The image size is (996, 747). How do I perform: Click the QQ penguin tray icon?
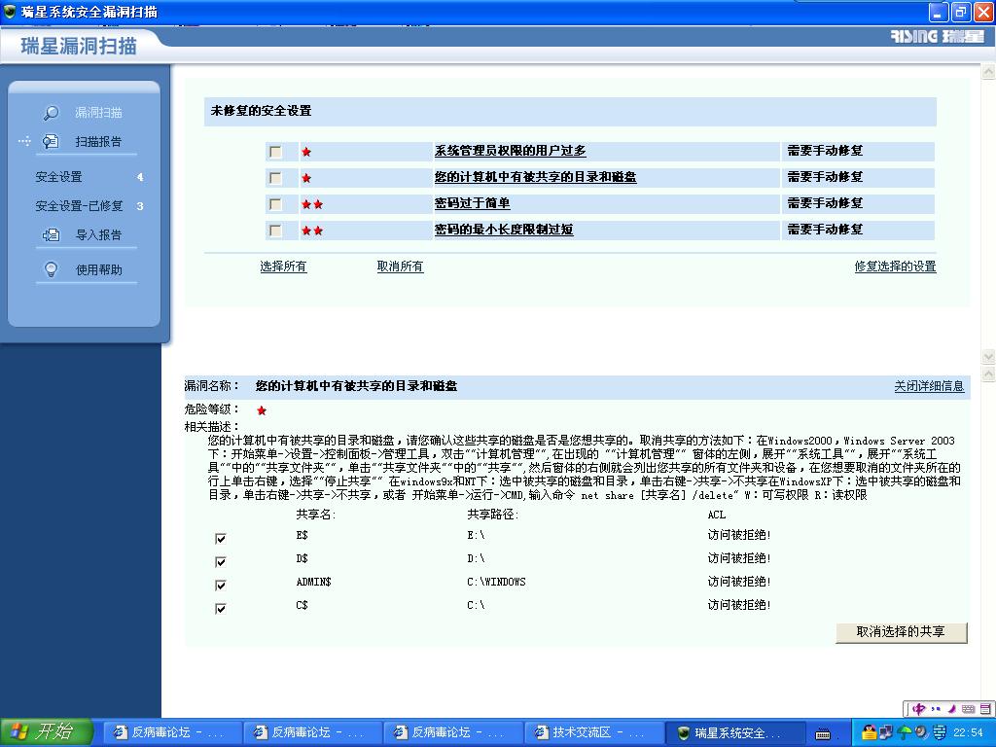click(868, 732)
